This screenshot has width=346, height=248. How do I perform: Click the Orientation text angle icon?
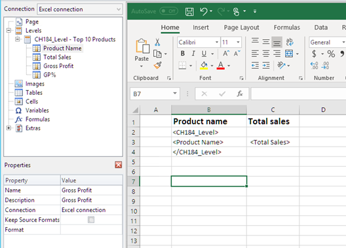[x=281, y=65]
